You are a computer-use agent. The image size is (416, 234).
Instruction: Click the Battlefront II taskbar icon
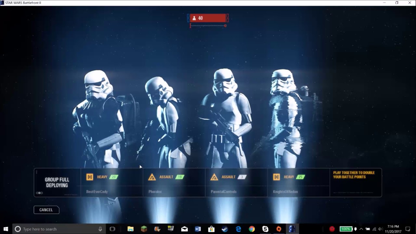coord(292,229)
